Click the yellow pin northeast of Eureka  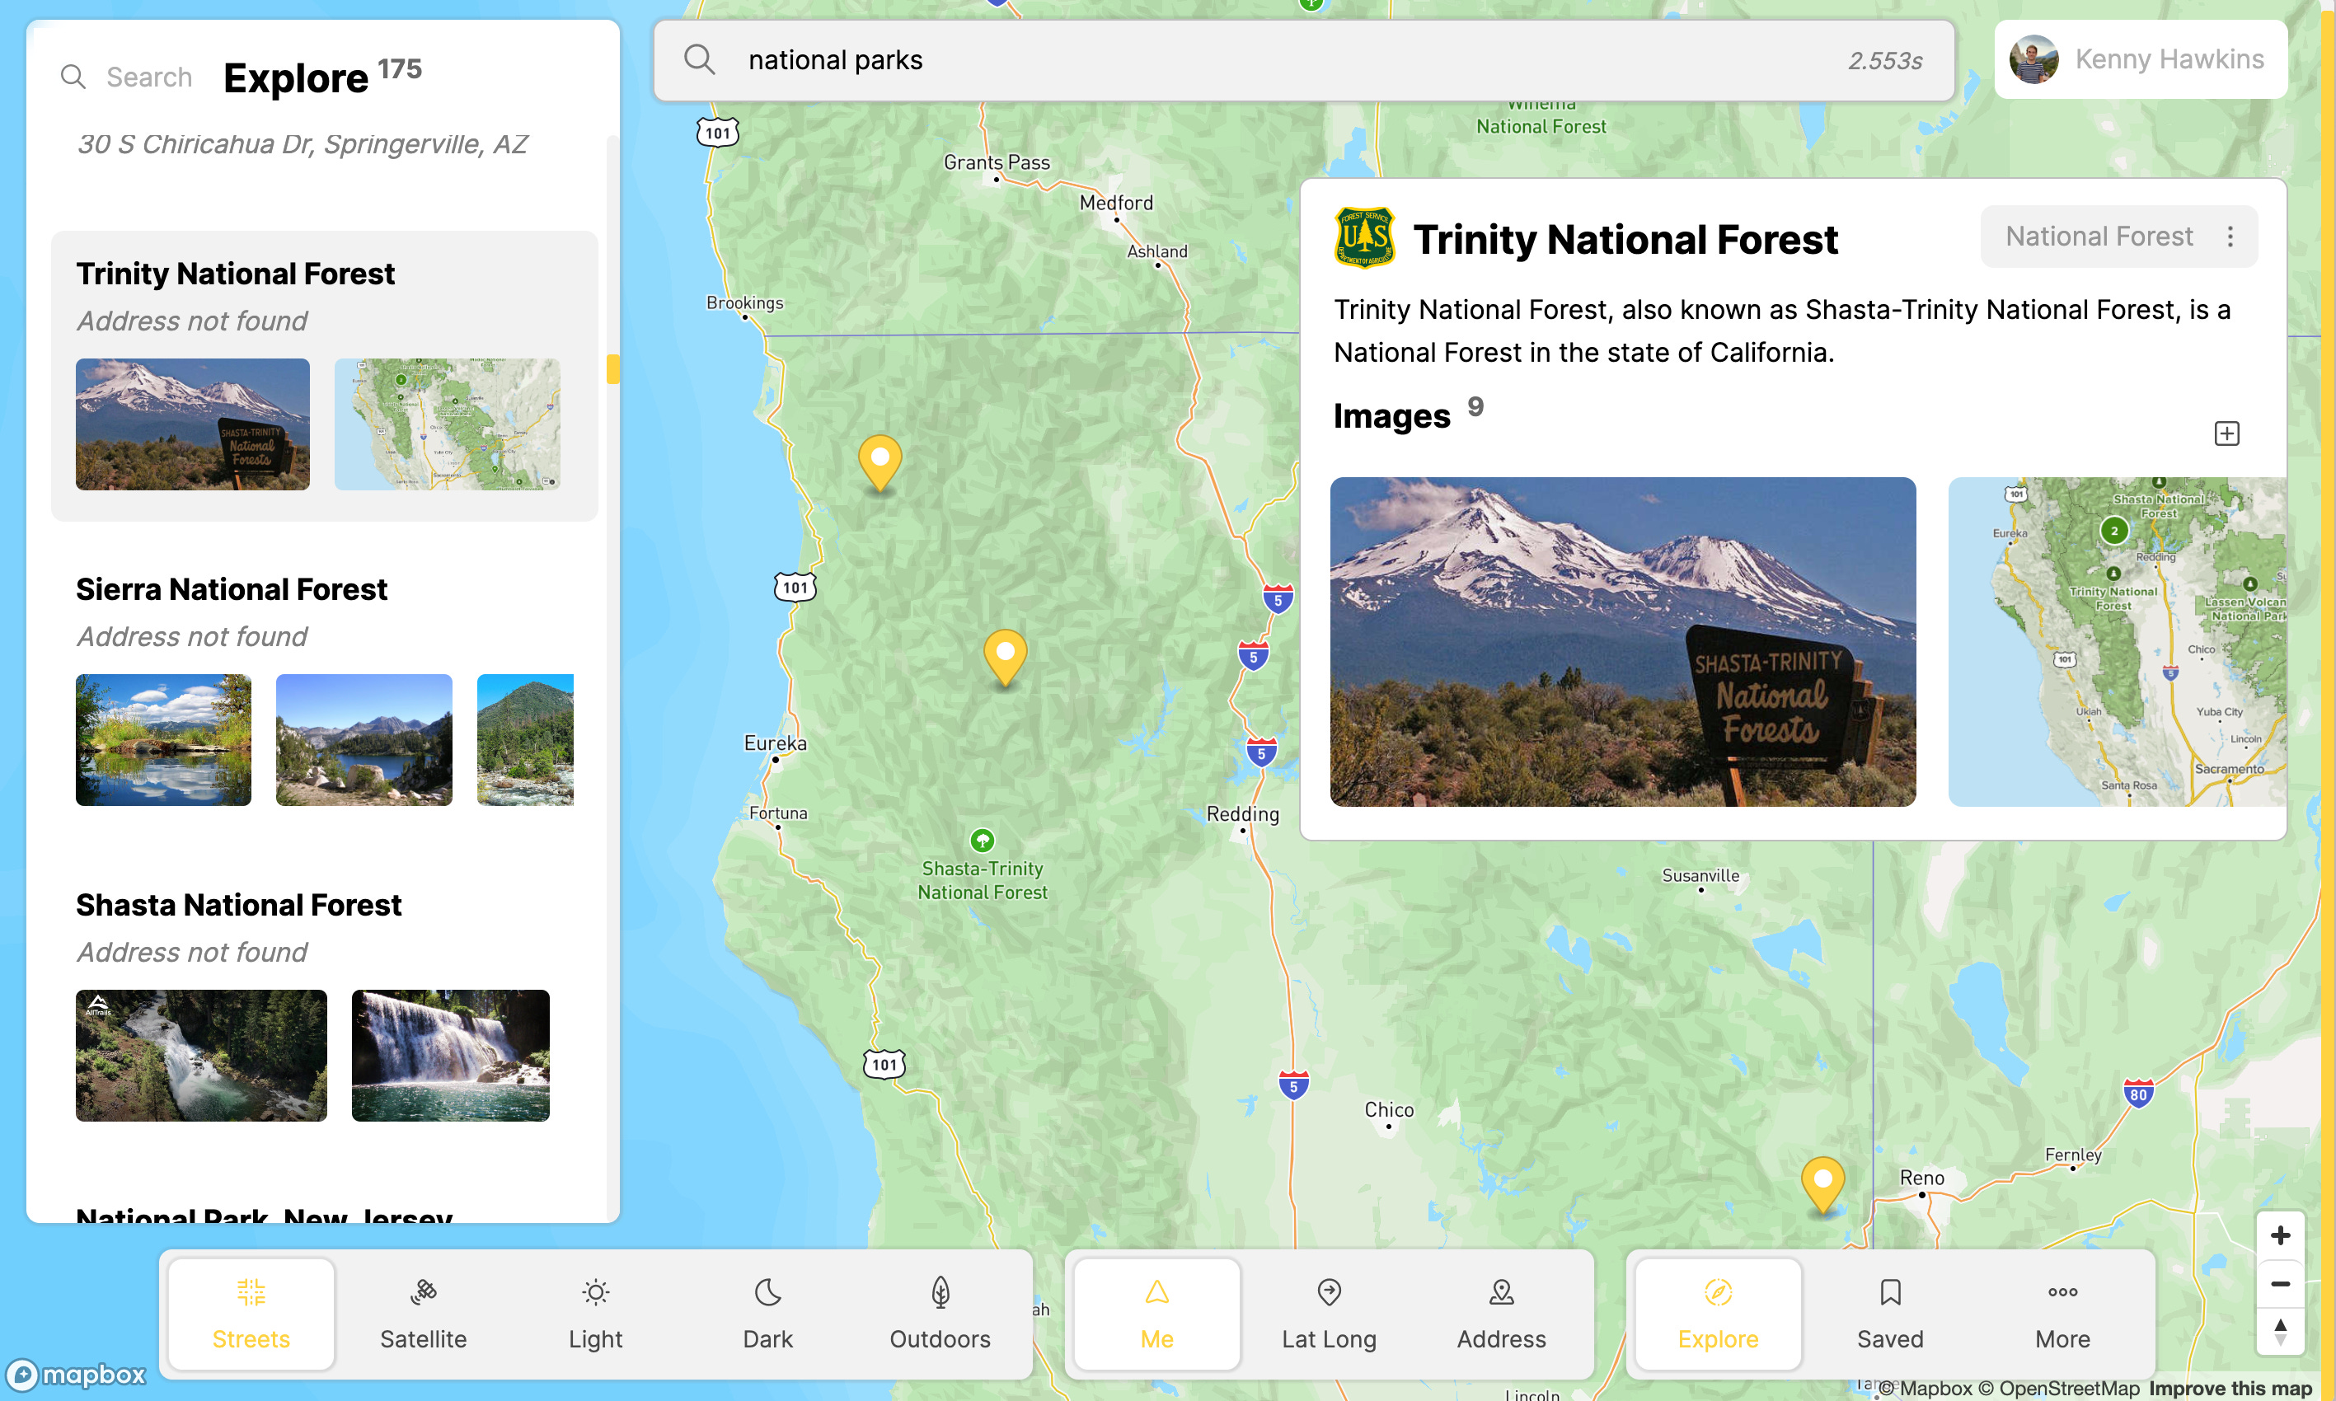point(1005,657)
